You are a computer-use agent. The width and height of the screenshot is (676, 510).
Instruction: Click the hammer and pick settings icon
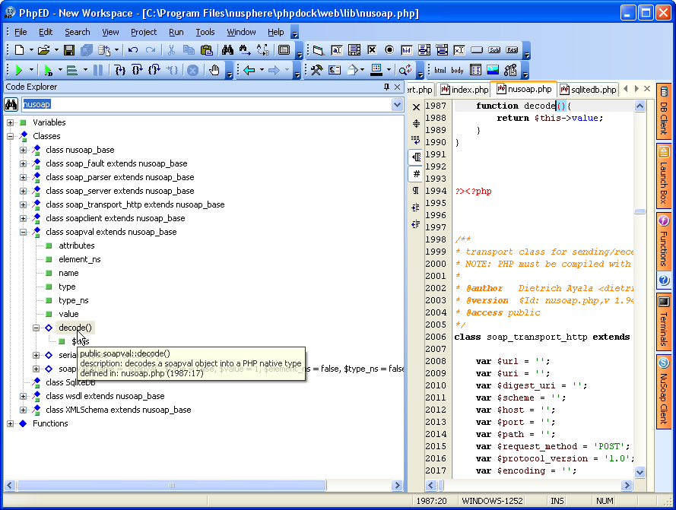(x=316, y=70)
